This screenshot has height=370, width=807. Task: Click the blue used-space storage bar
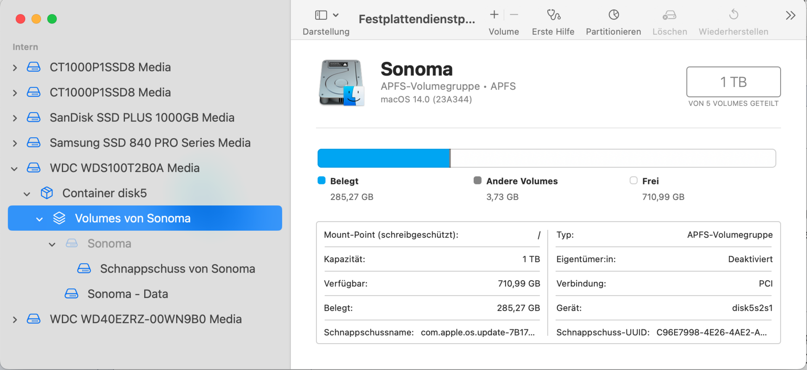point(383,158)
